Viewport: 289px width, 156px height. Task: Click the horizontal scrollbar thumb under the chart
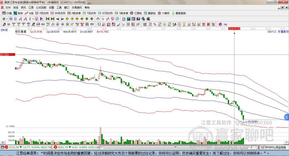point(176,147)
